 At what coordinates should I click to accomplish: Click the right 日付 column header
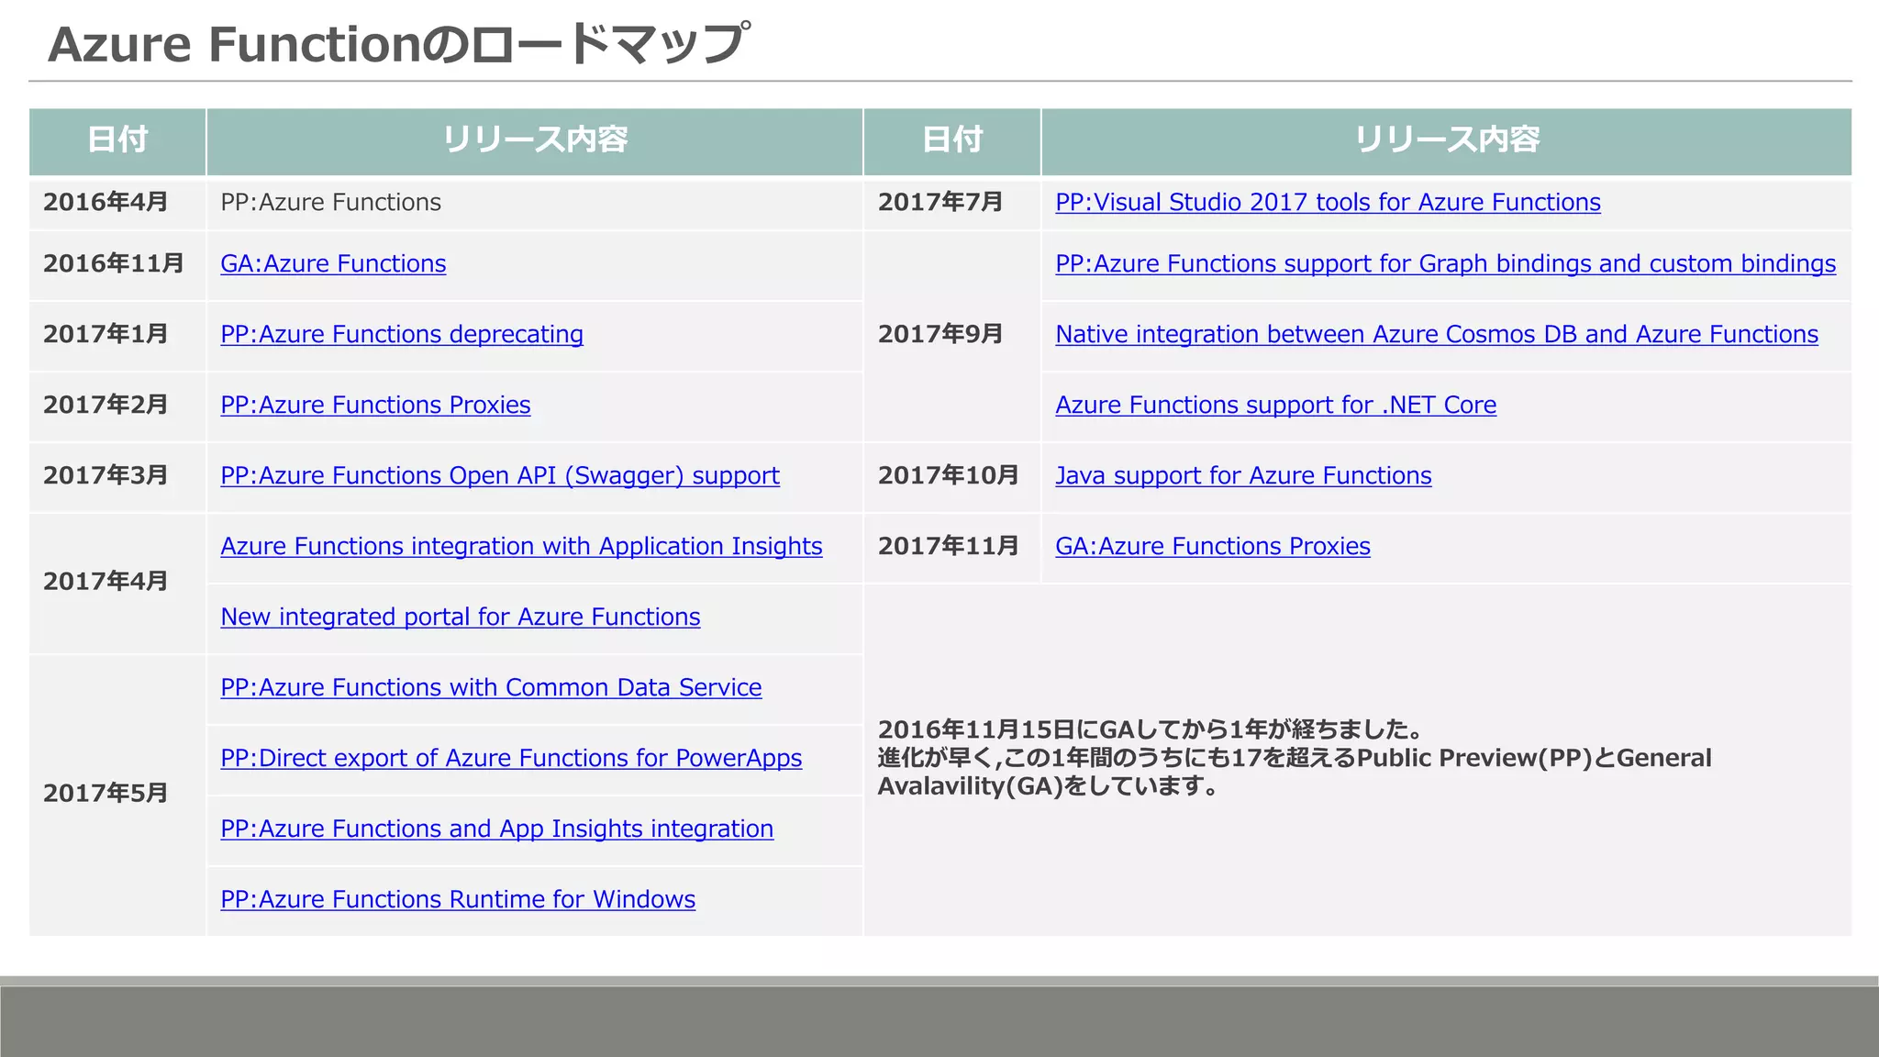coord(952,140)
